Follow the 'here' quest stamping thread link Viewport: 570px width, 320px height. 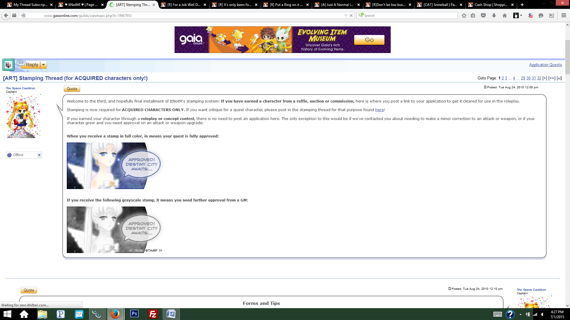coord(379,110)
